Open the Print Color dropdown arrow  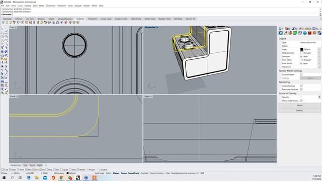(319, 60)
